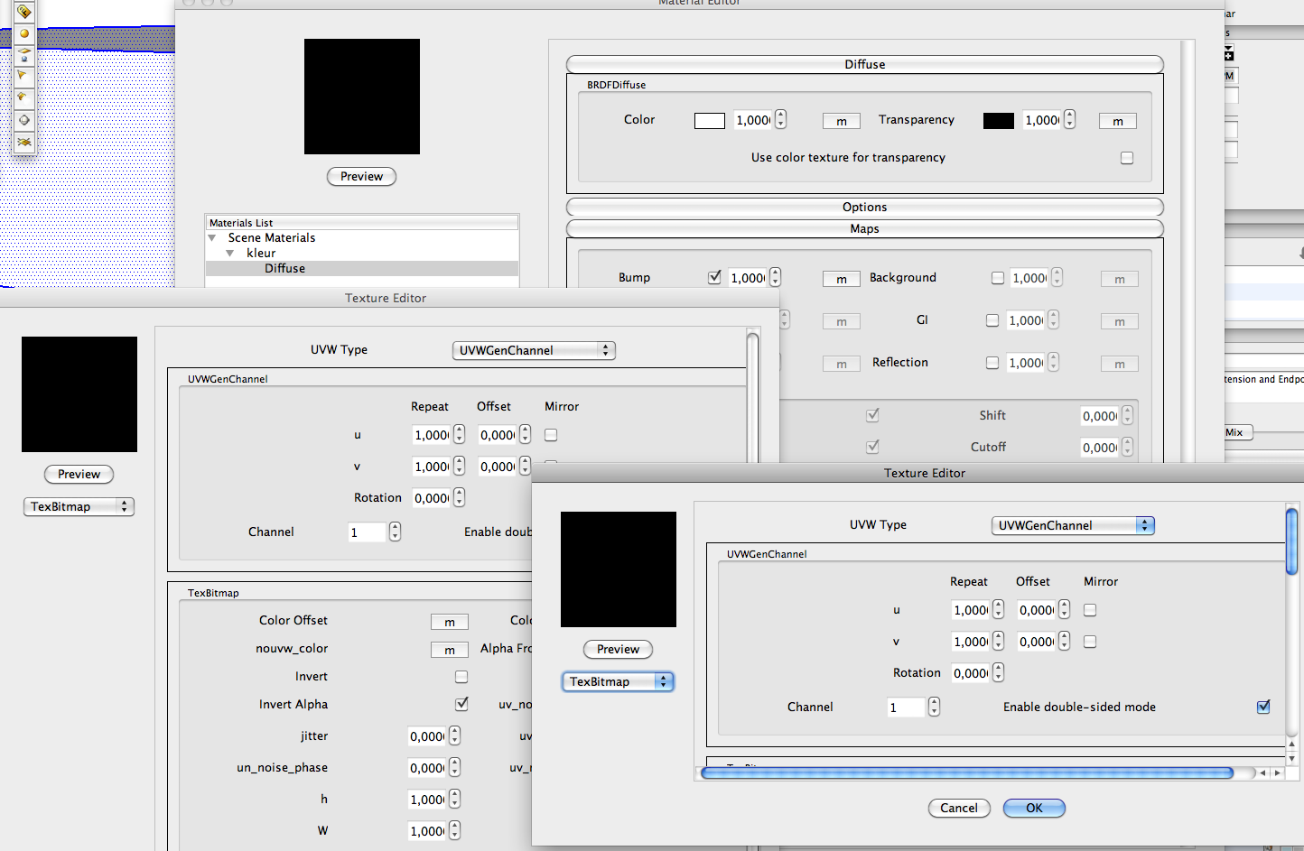This screenshot has height=851, width=1304.
Task: Enable the Background map checkbox
Action: click(x=998, y=278)
